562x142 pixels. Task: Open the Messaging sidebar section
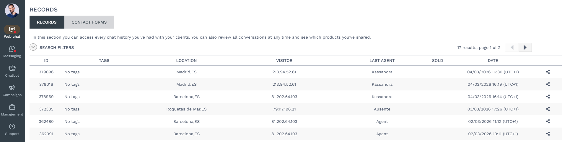12,52
